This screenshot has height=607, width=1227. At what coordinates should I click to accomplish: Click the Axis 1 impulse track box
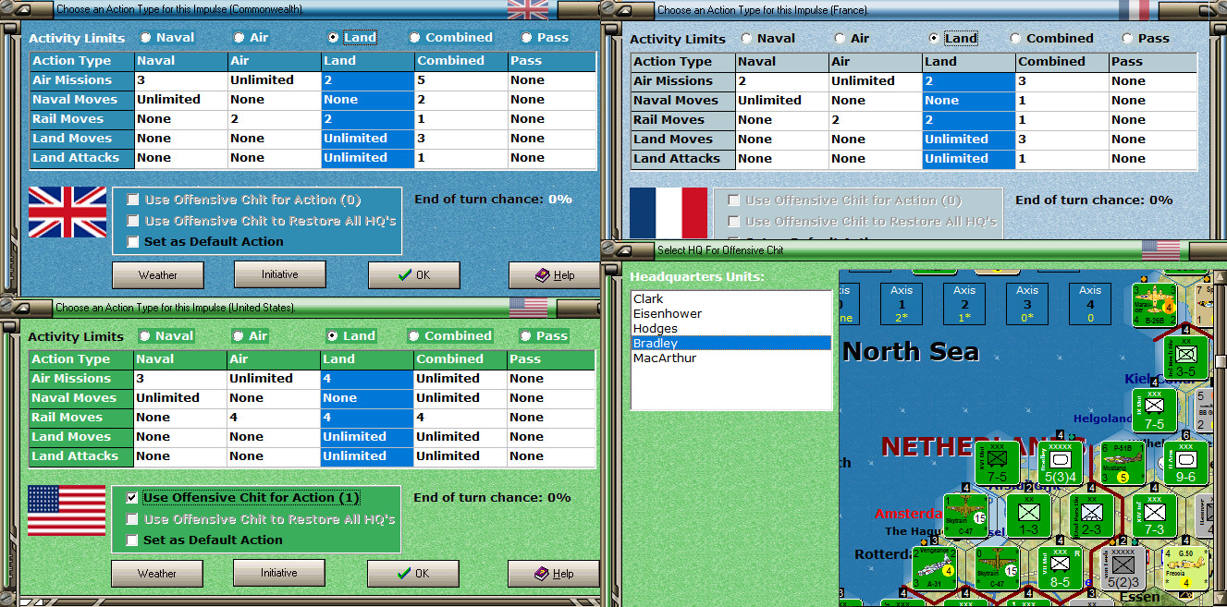(902, 303)
